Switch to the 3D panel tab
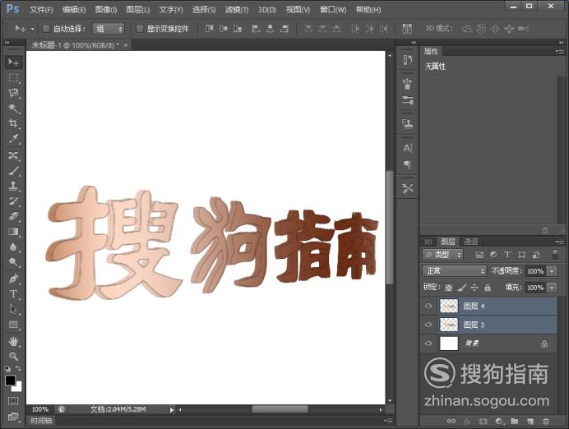 point(428,242)
